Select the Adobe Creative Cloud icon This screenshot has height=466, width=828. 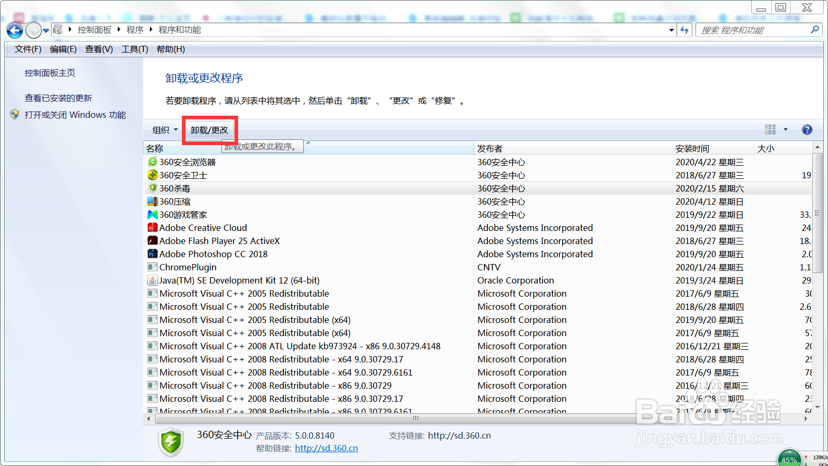[x=152, y=227]
